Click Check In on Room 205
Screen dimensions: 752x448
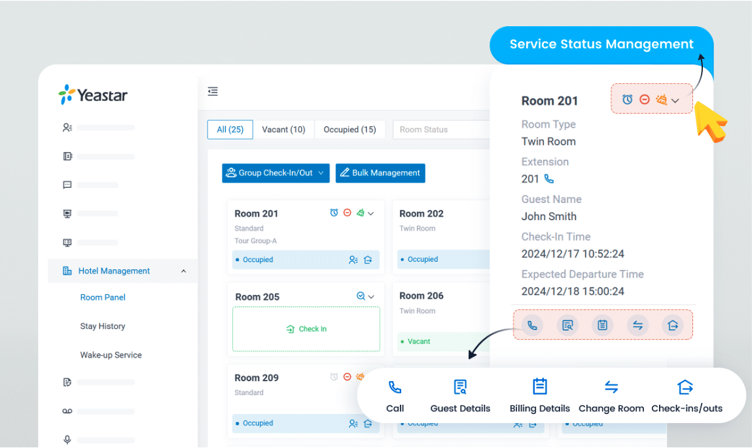pos(306,329)
